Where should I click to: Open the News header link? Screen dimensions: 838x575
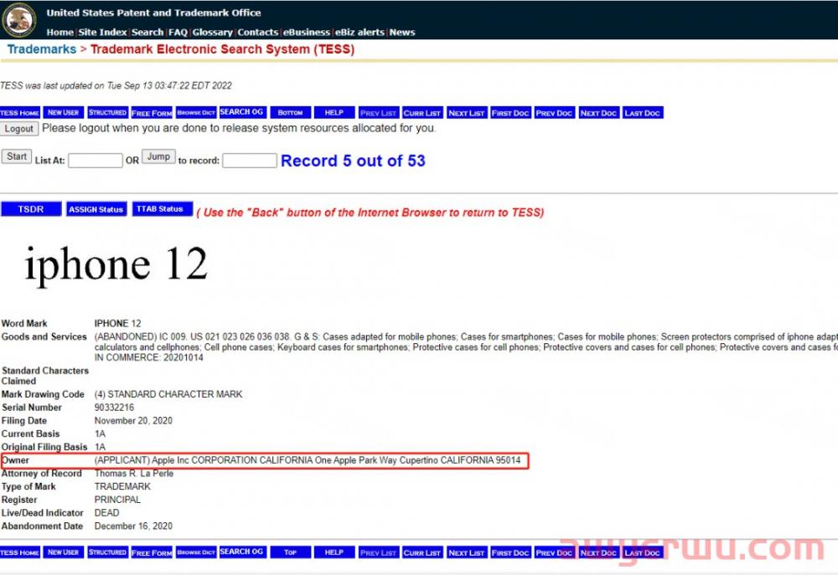pos(402,32)
